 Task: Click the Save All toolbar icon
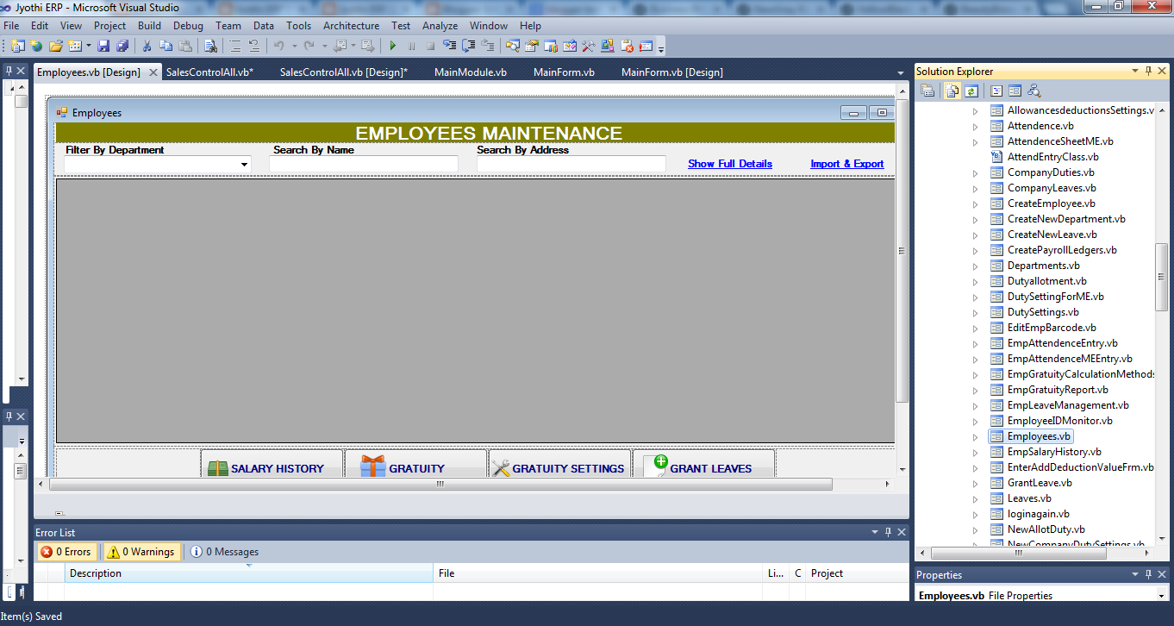tap(121, 45)
